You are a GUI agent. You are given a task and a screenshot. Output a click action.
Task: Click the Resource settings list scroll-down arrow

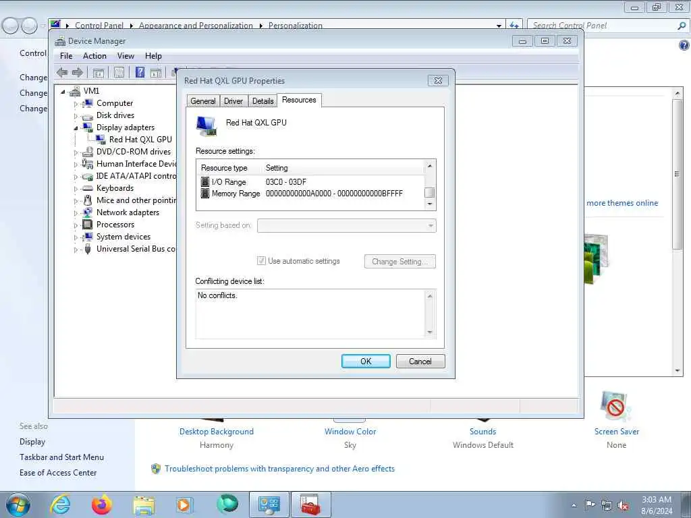pyautogui.click(x=430, y=204)
